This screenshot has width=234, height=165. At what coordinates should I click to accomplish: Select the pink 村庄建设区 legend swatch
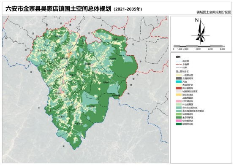click(179, 101)
